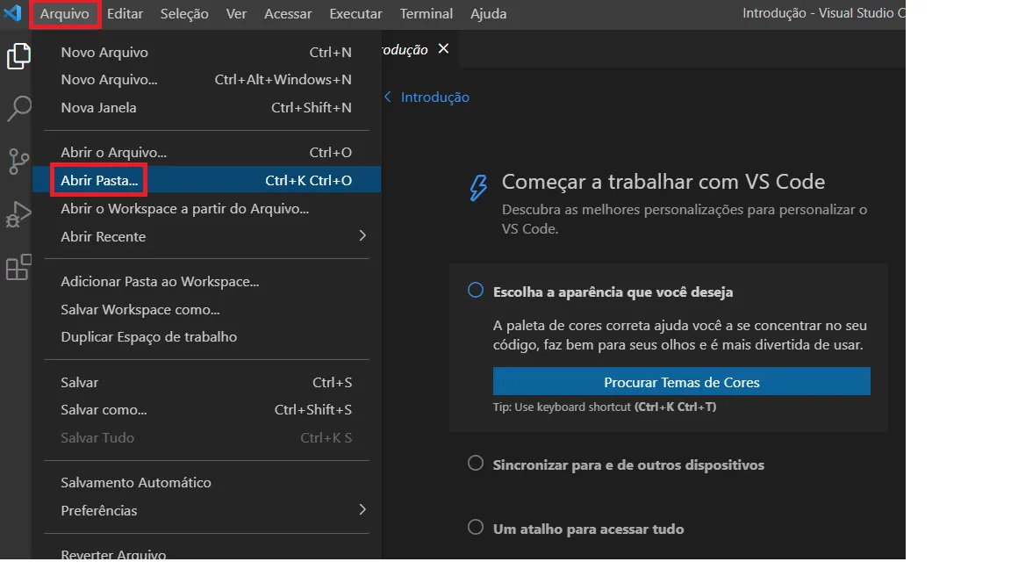Image resolution: width=1011 pixels, height=569 pixels.
Task: Open the Acessar menu
Action: (288, 13)
